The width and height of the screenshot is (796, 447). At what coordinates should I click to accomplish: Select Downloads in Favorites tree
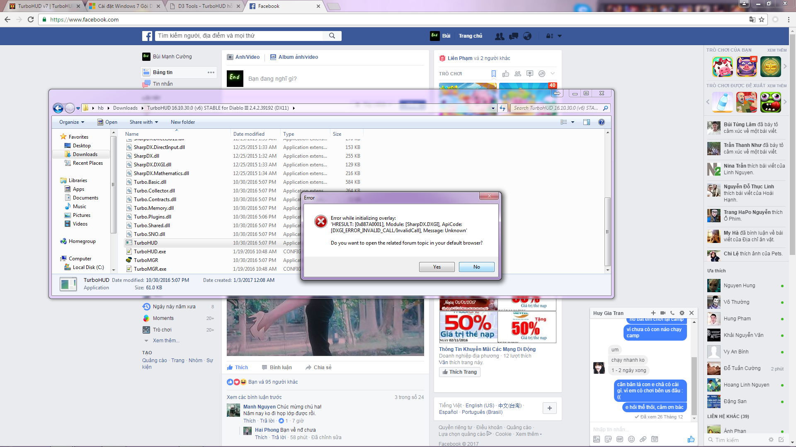pyautogui.click(x=85, y=154)
